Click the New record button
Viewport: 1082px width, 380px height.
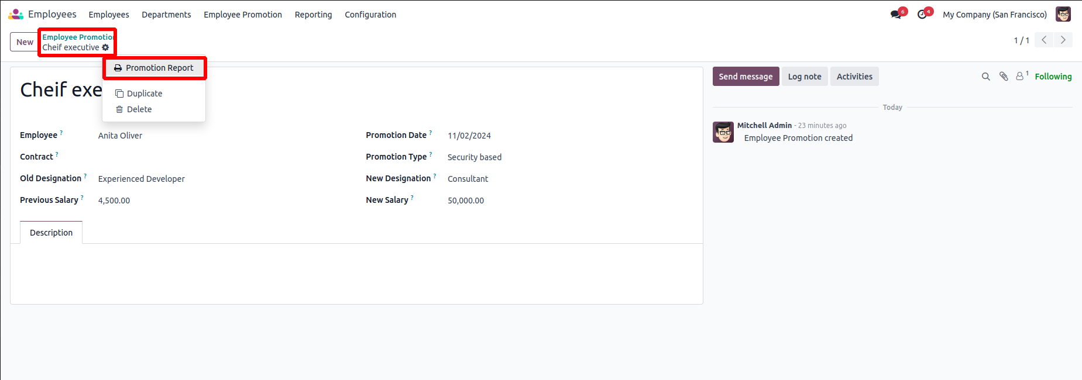25,42
